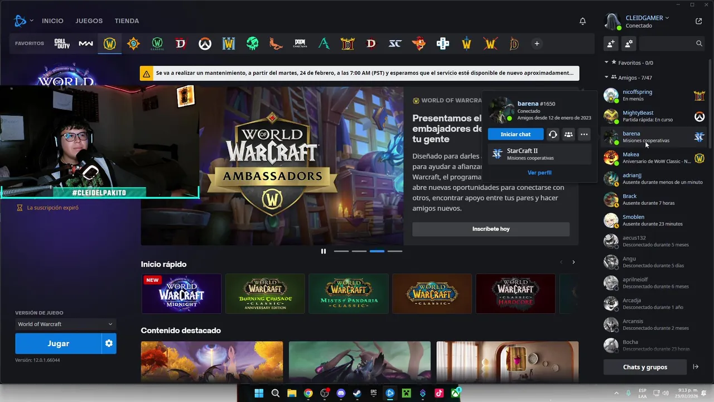Screen dimensions: 714x402
Task: Focus the friends search field
Action: [x=672, y=43]
